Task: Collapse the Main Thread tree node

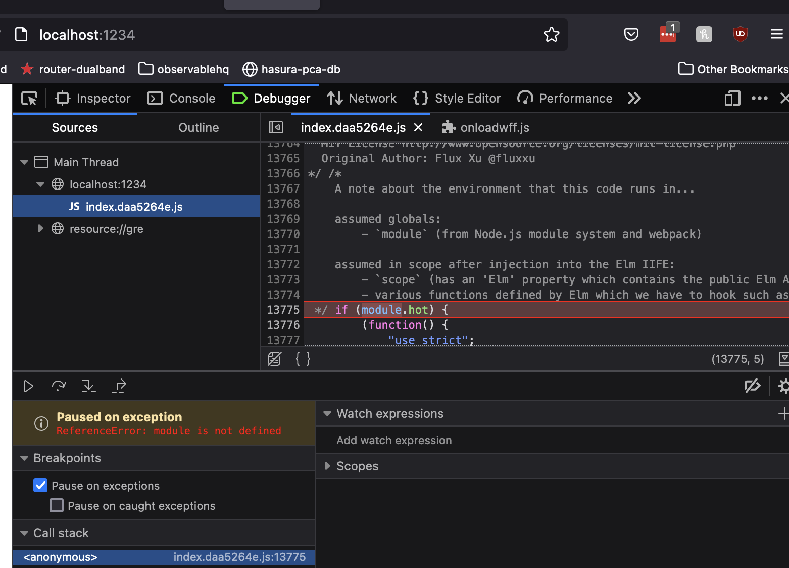Action: pyautogui.click(x=24, y=162)
